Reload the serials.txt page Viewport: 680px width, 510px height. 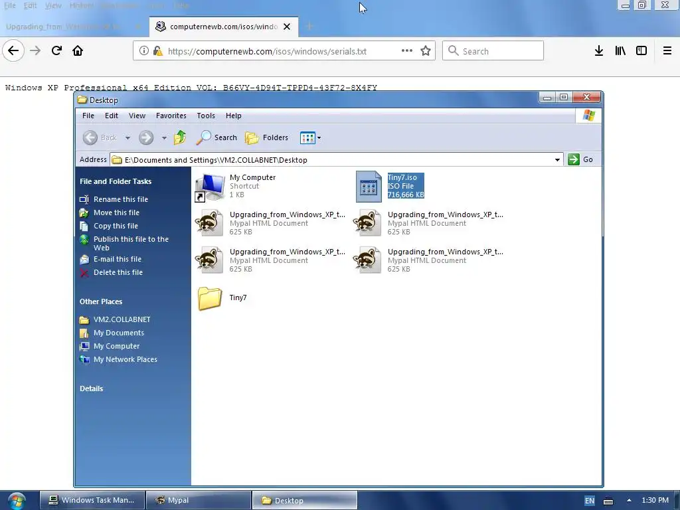56,50
